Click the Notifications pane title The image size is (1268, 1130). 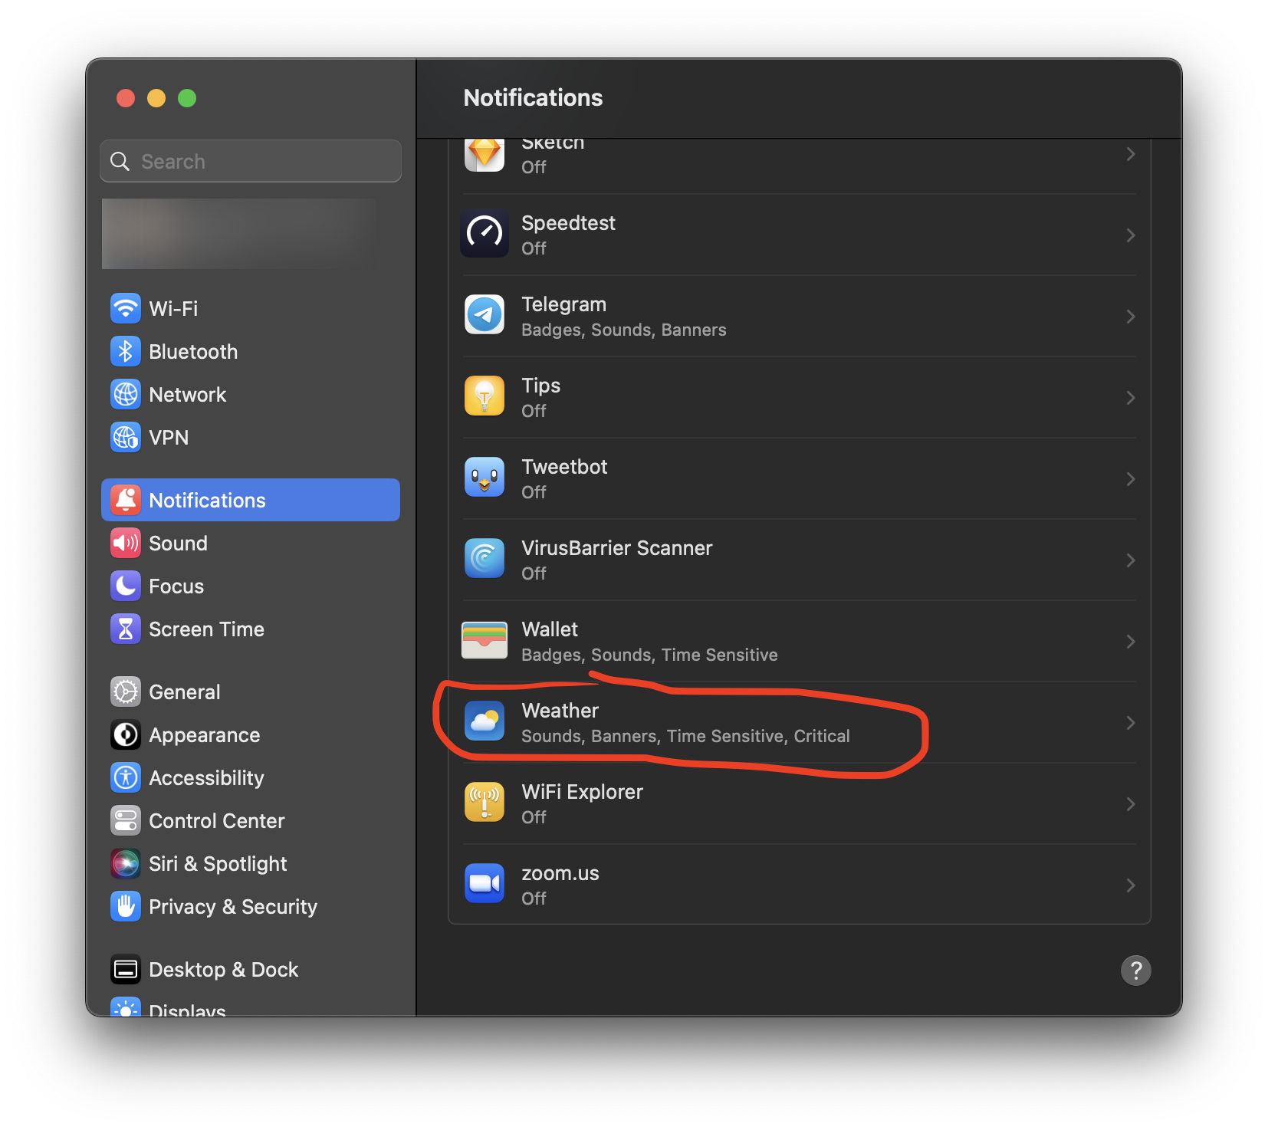tap(533, 97)
